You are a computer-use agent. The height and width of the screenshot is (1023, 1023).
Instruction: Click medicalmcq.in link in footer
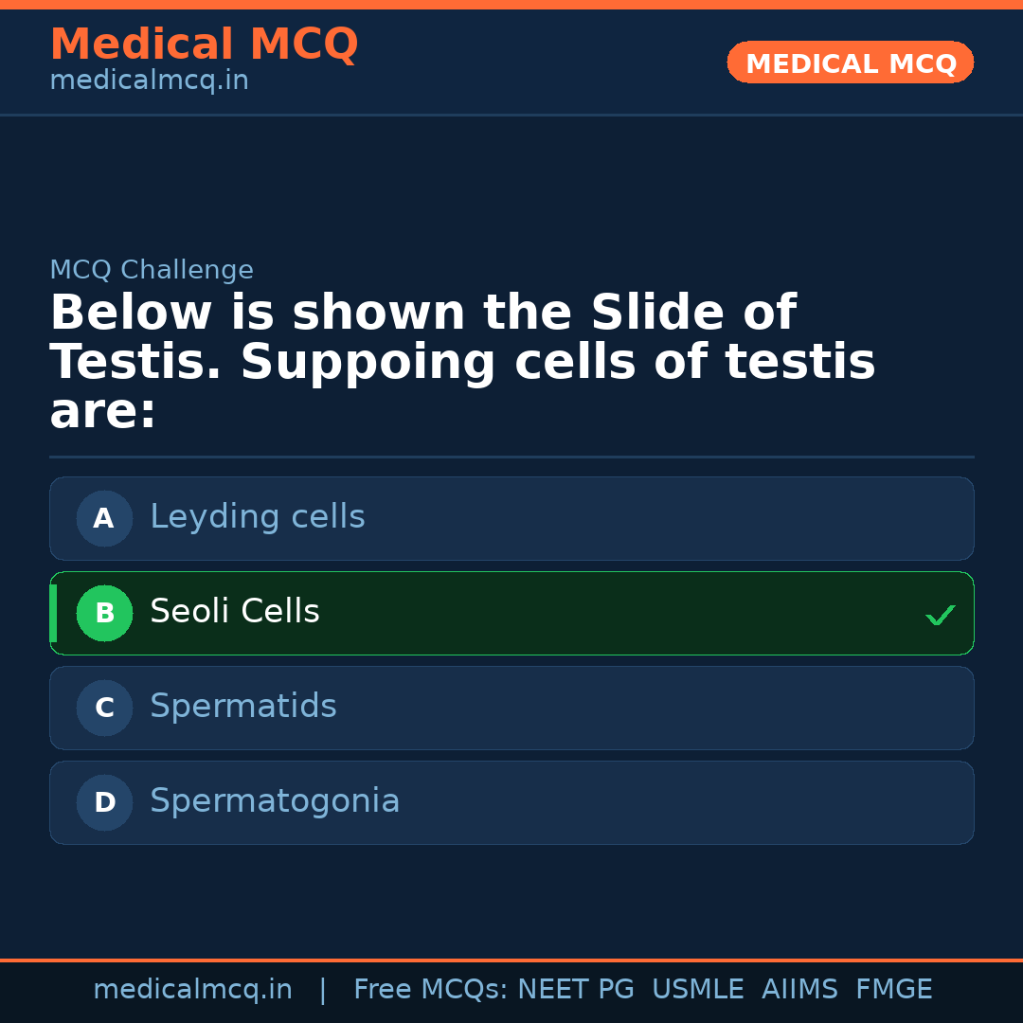tap(192, 990)
